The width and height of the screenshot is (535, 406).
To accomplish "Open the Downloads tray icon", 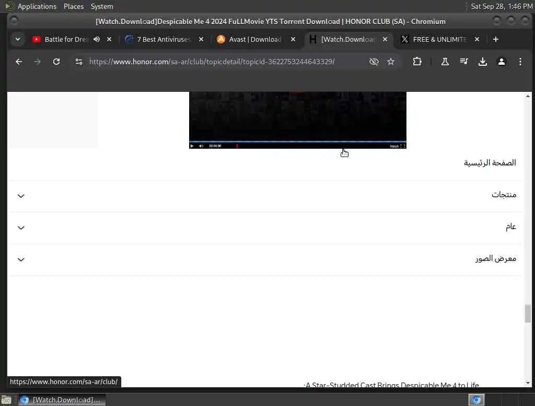I will click(482, 62).
